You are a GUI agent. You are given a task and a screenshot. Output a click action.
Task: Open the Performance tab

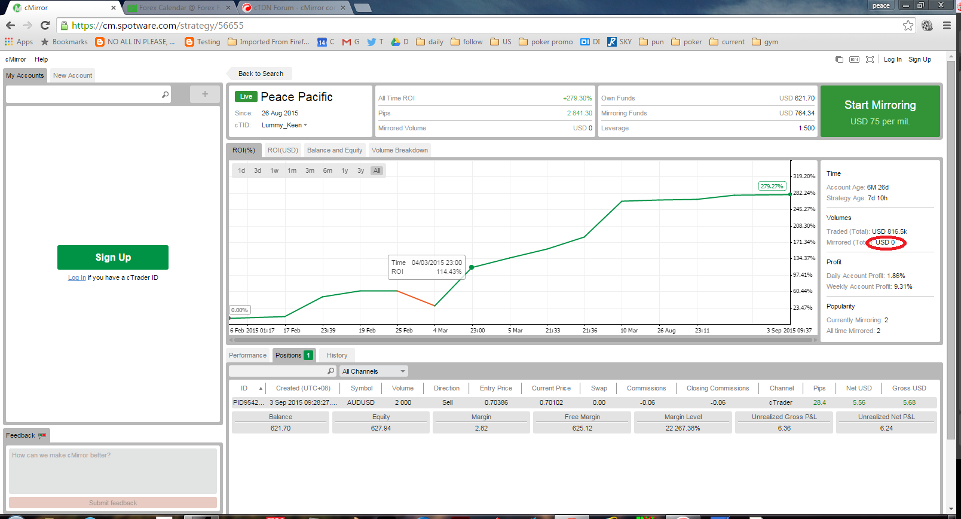pyautogui.click(x=247, y=355)
